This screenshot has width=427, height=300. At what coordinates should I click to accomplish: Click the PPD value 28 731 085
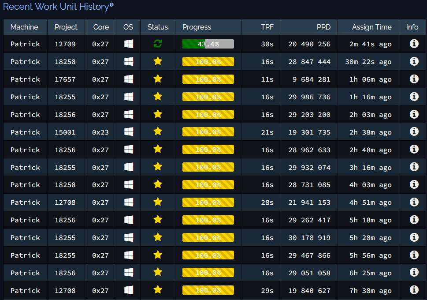point(309,185)
